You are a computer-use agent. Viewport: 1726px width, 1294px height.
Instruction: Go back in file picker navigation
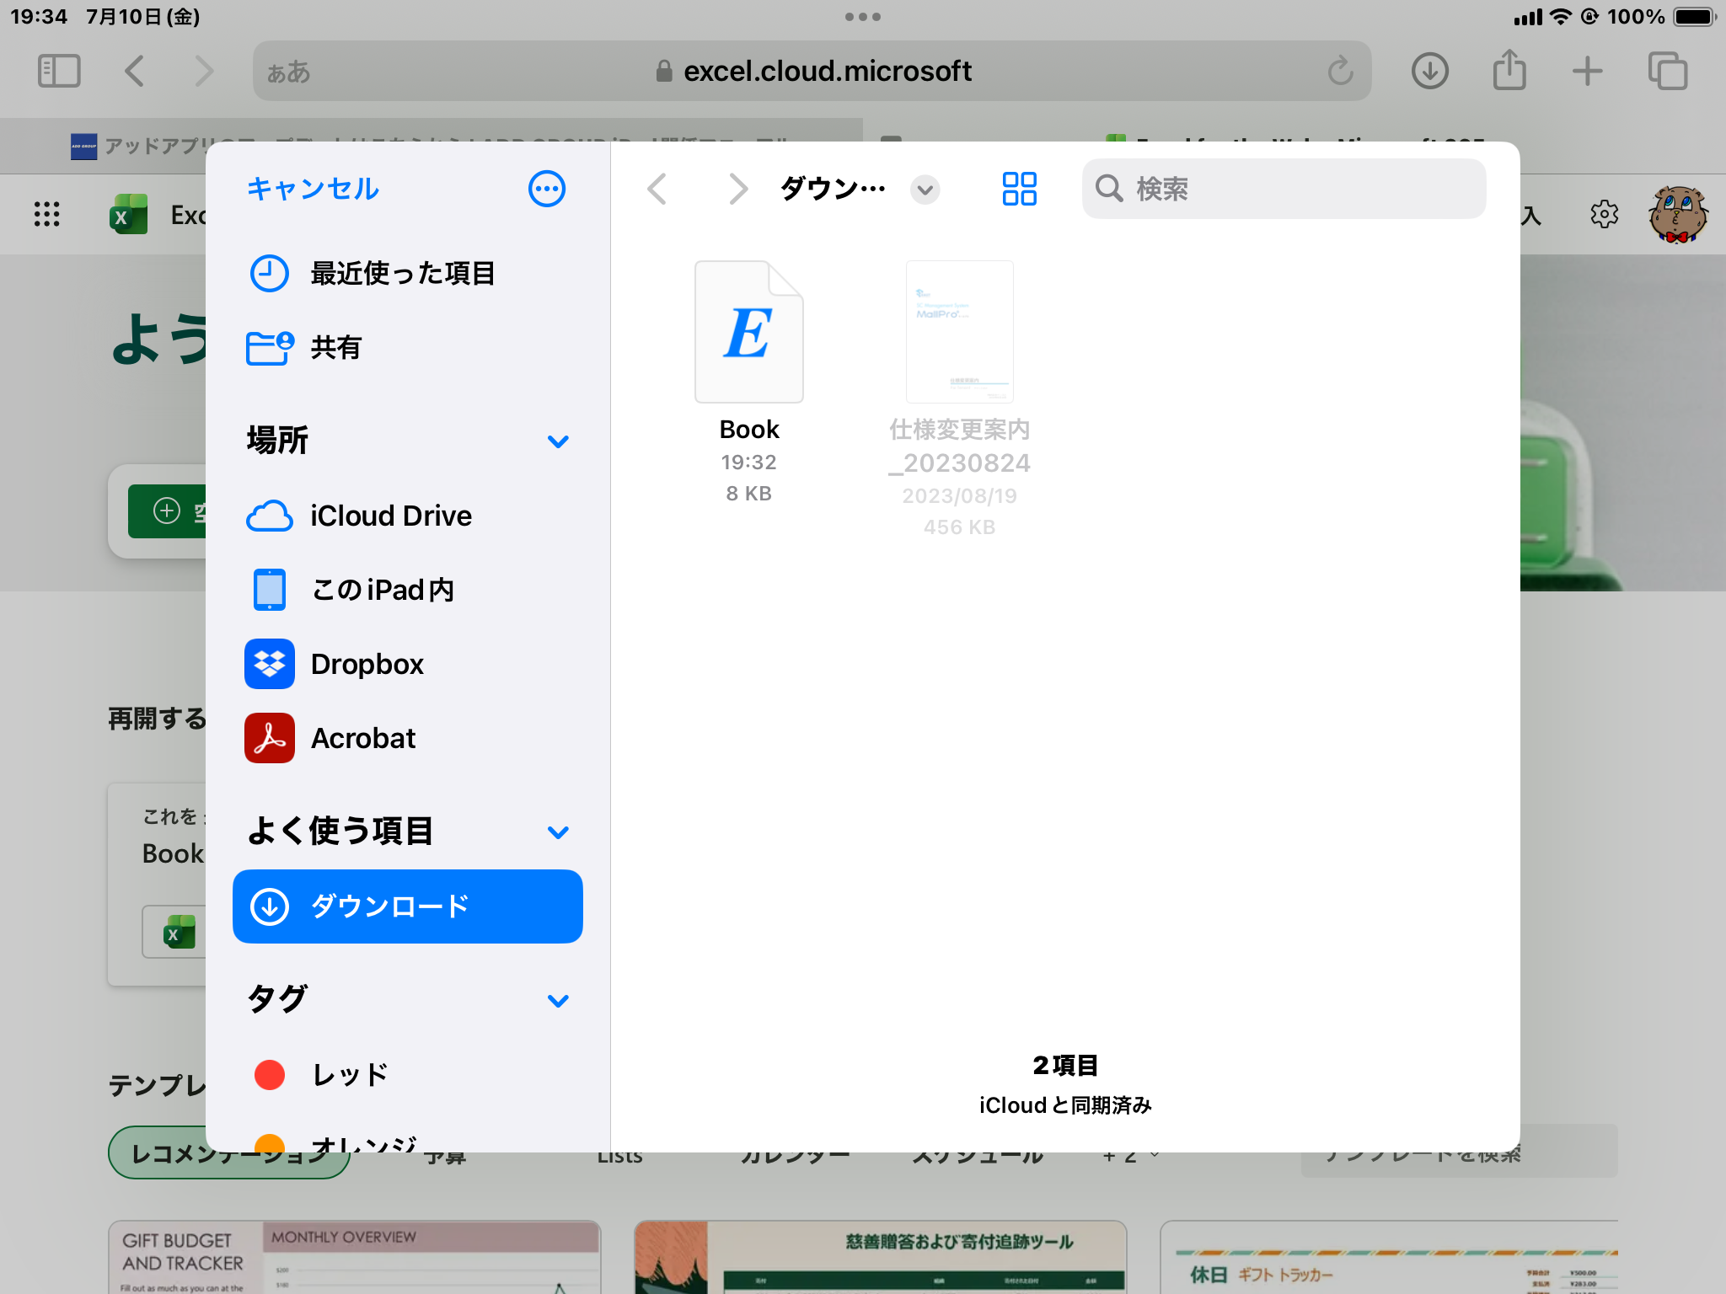click(657, 189)
